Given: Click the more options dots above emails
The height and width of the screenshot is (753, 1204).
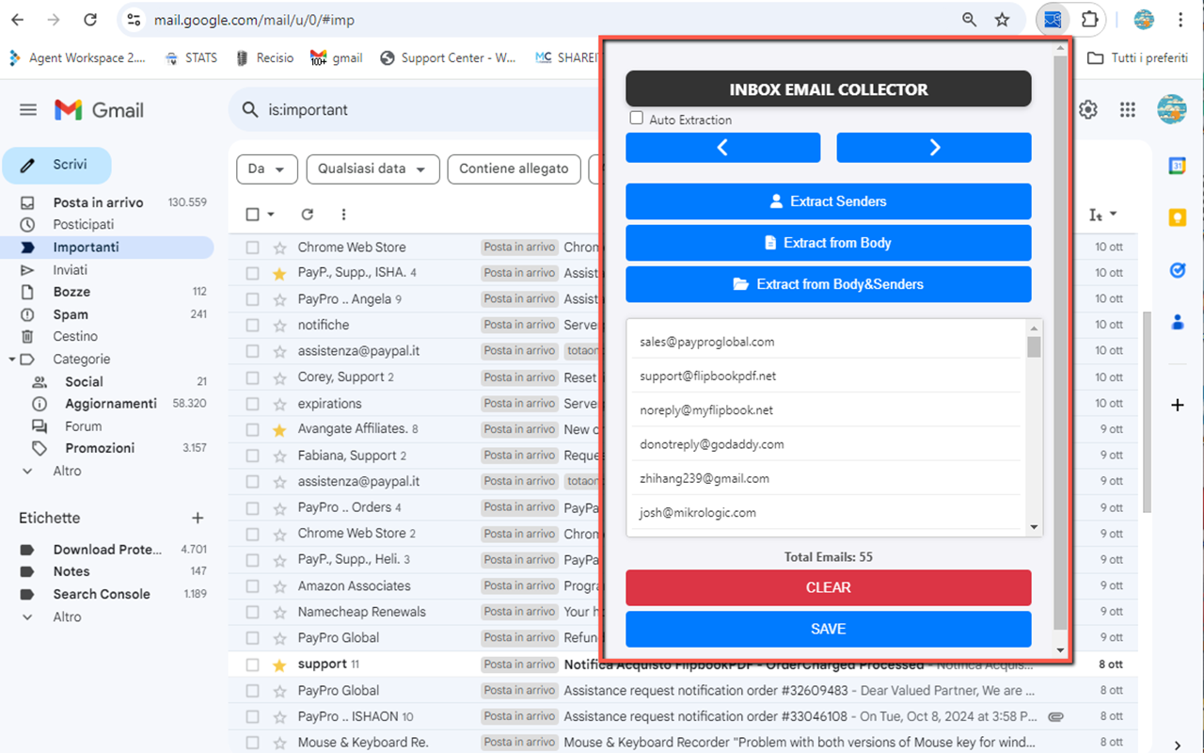Looking at the screenshot, I should point(343,215).
